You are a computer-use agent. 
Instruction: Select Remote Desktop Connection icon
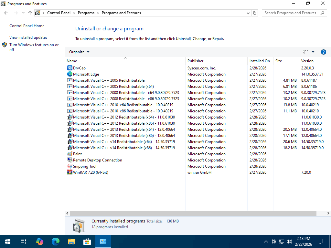69,160
